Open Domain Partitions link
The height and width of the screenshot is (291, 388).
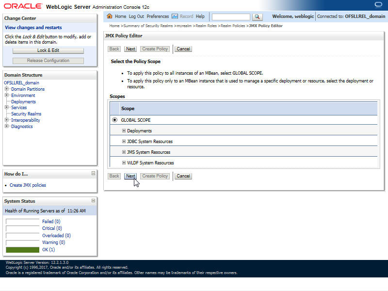click(x=28, y=89)
